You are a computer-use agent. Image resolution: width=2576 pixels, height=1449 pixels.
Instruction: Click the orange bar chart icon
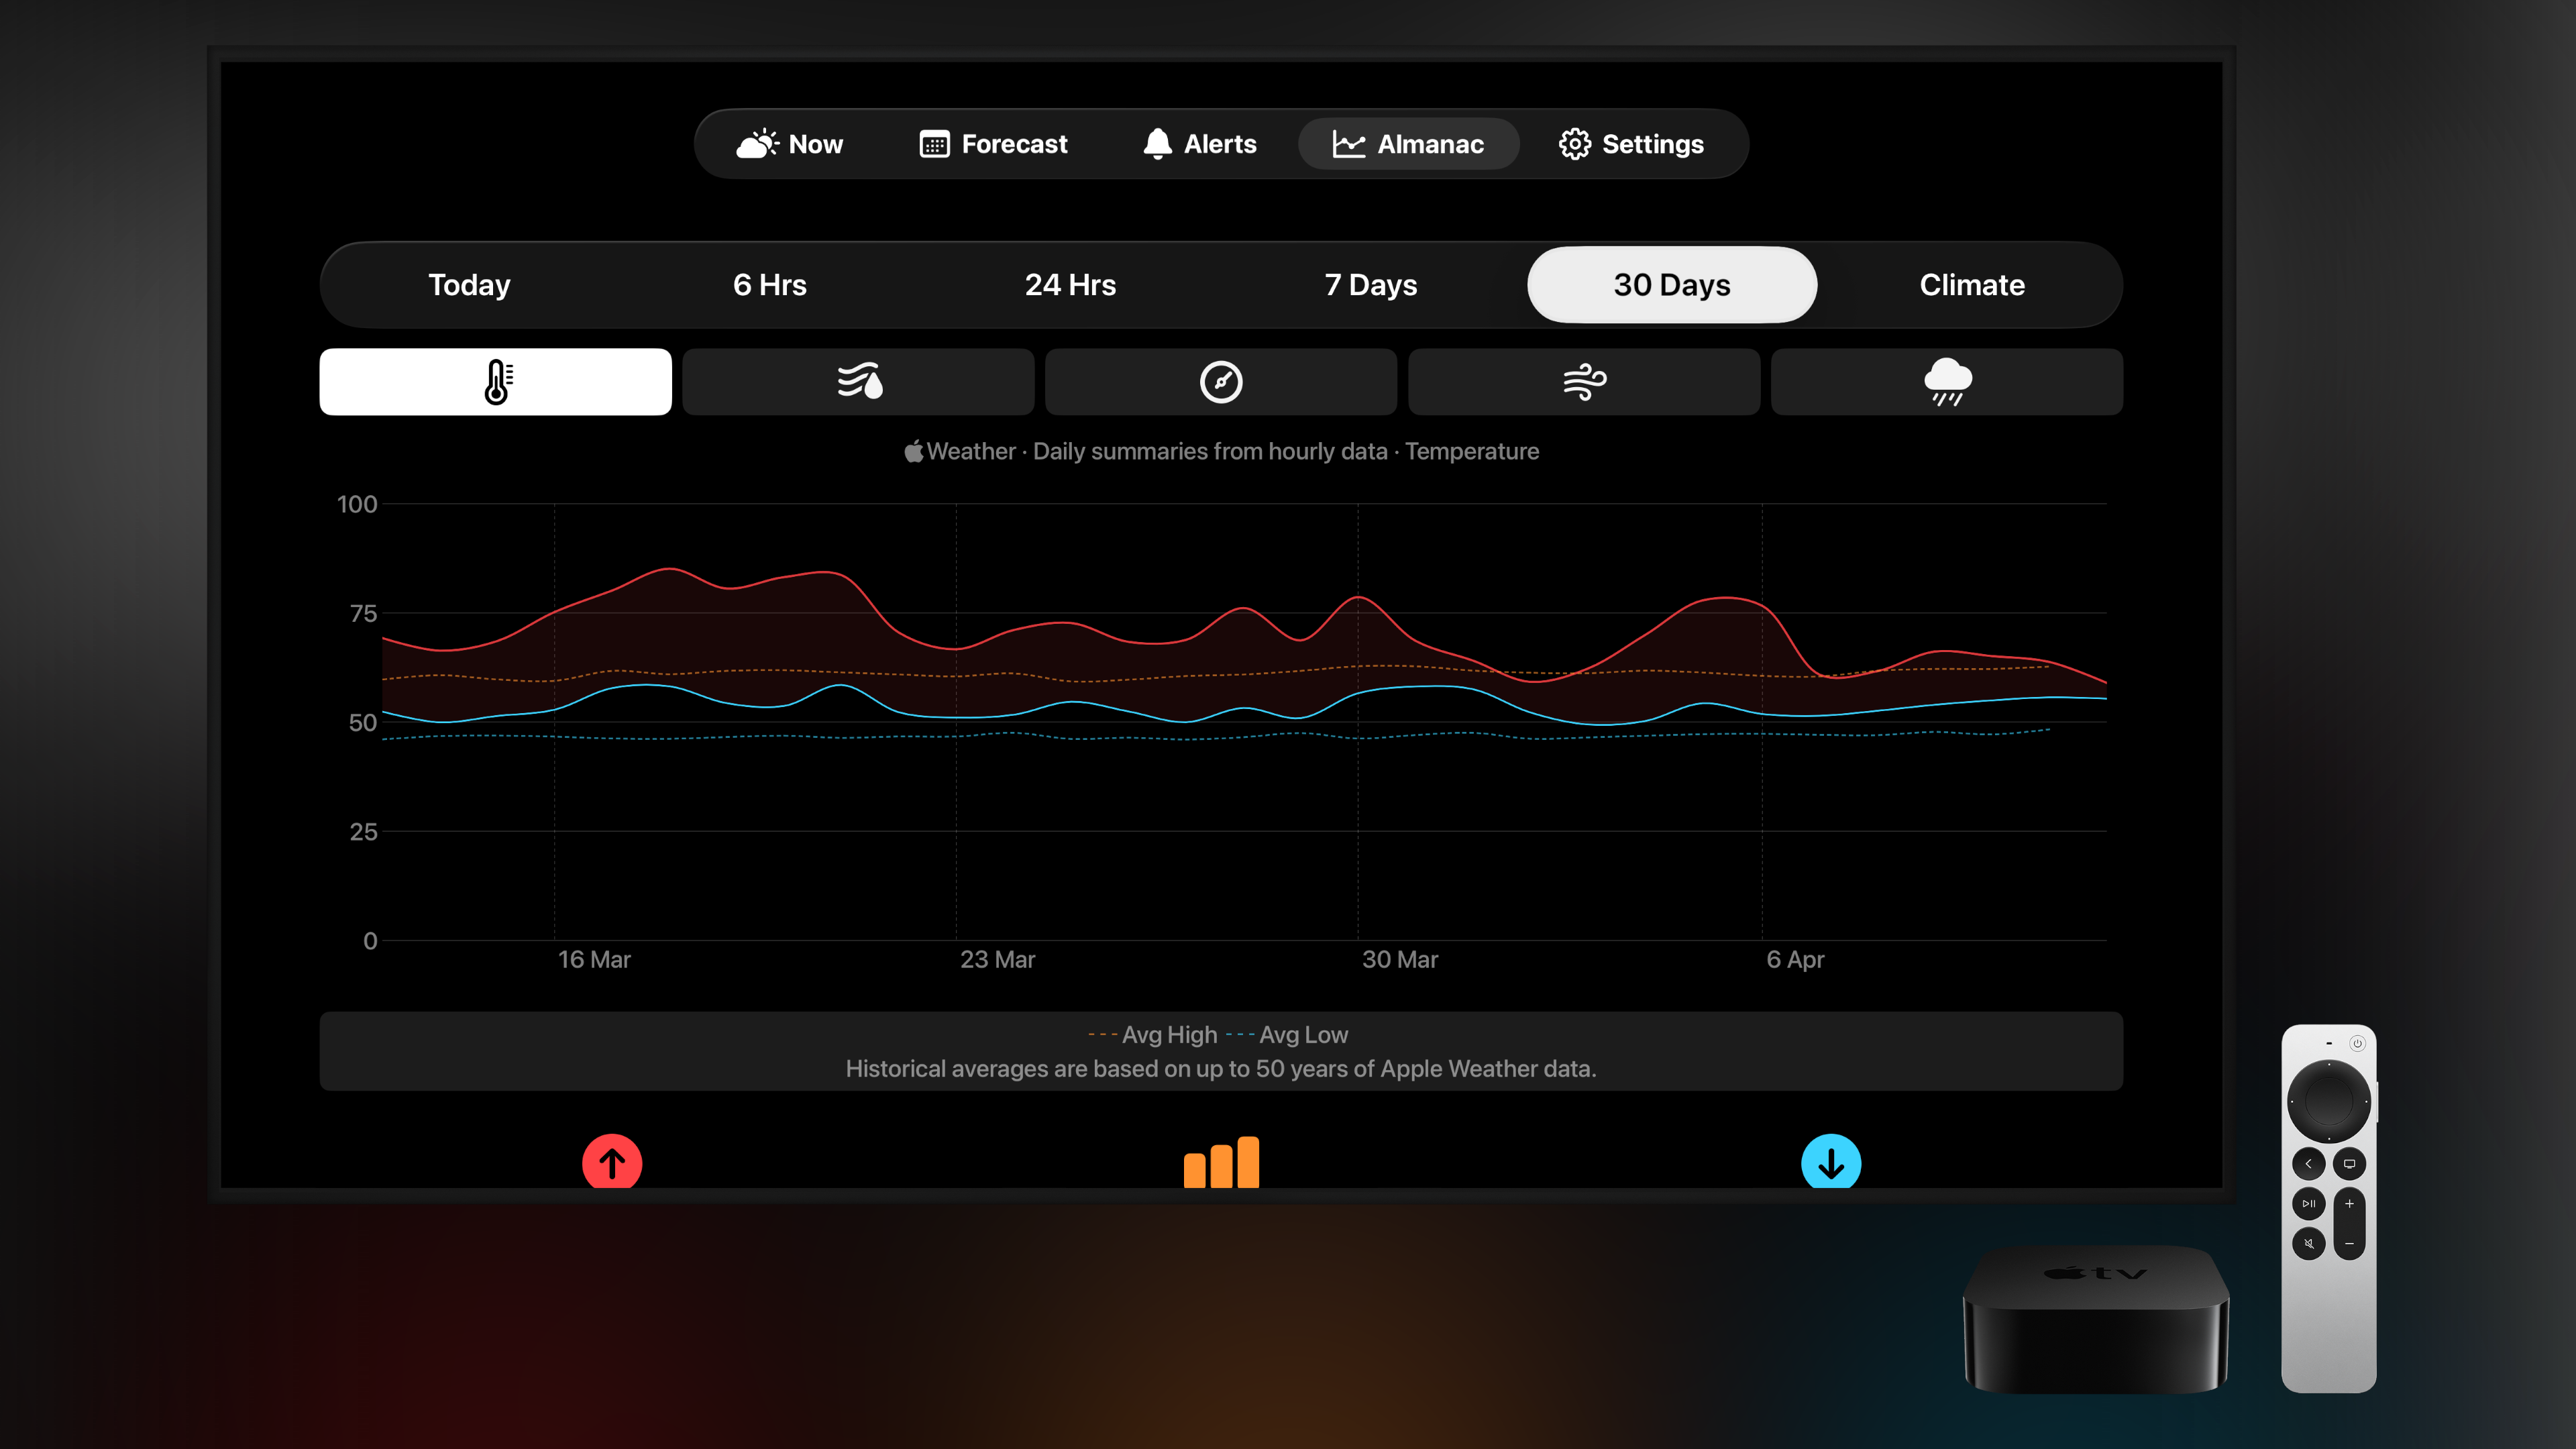1221,1162
